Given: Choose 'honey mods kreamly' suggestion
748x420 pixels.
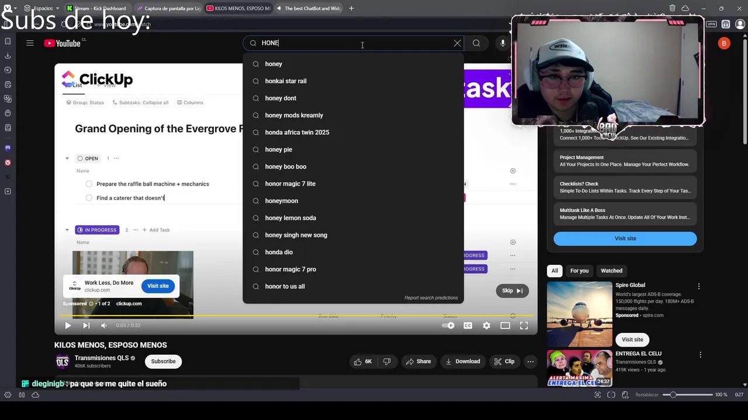Looking at the screenshot, I should [x=353, y=116].
